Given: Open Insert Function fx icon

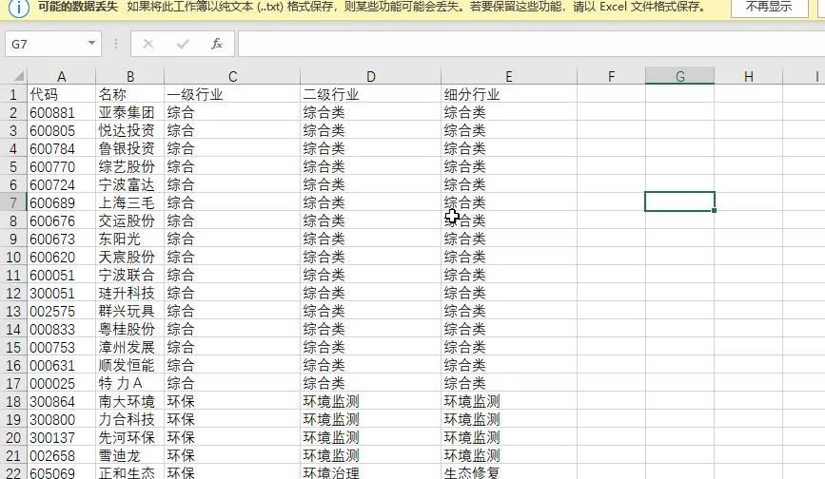Looking at the screenshot, I should click(x=217, y=44).
